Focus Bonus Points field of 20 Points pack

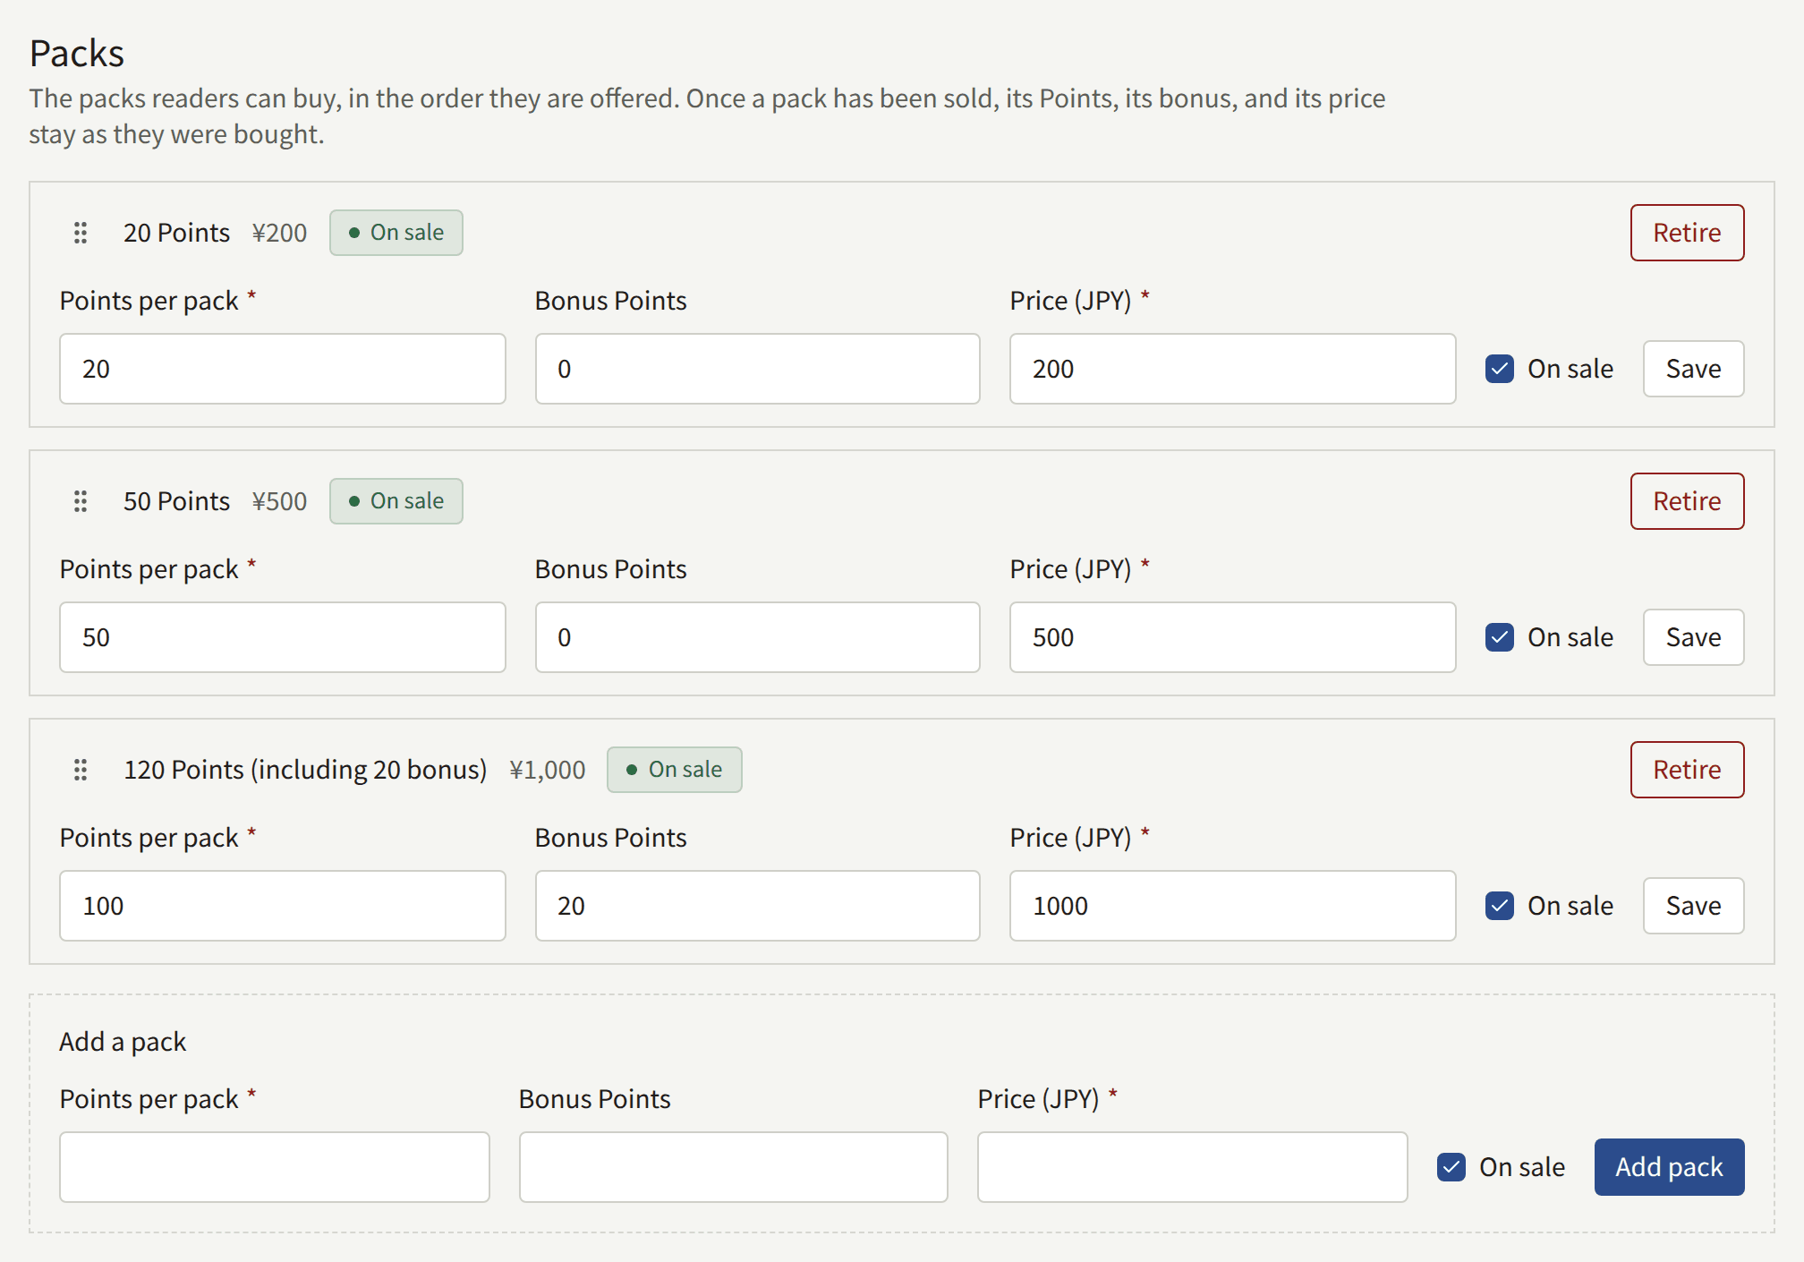point(757,369)
